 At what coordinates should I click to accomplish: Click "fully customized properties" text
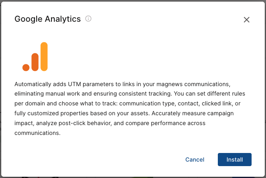click(x=51, y=113)
